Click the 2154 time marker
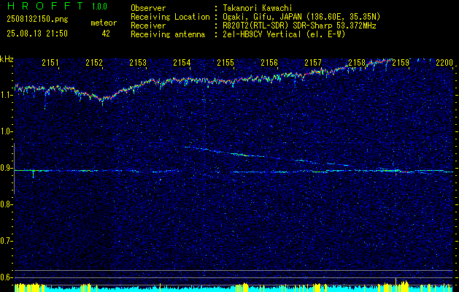This screenshot has height=292, width=459. tap(182, 62)
